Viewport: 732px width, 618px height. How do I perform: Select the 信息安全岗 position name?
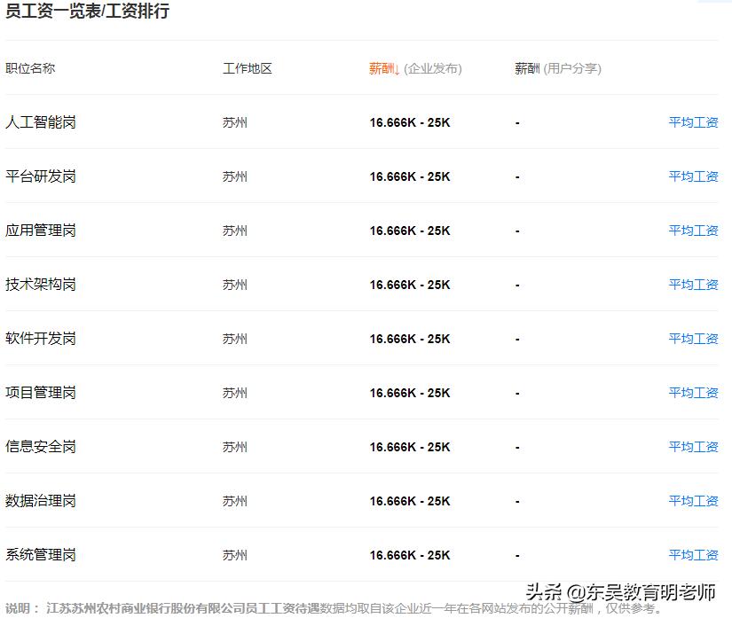pyautogui.click(x=41, y=447)
